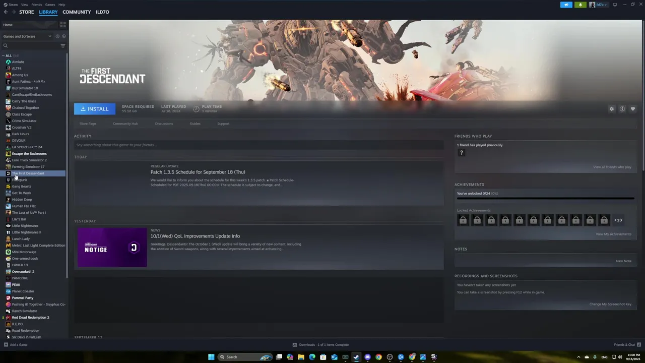The image size is (645, 363).
Task: Switch to the STORE tab
Action: tap(27, 12)
